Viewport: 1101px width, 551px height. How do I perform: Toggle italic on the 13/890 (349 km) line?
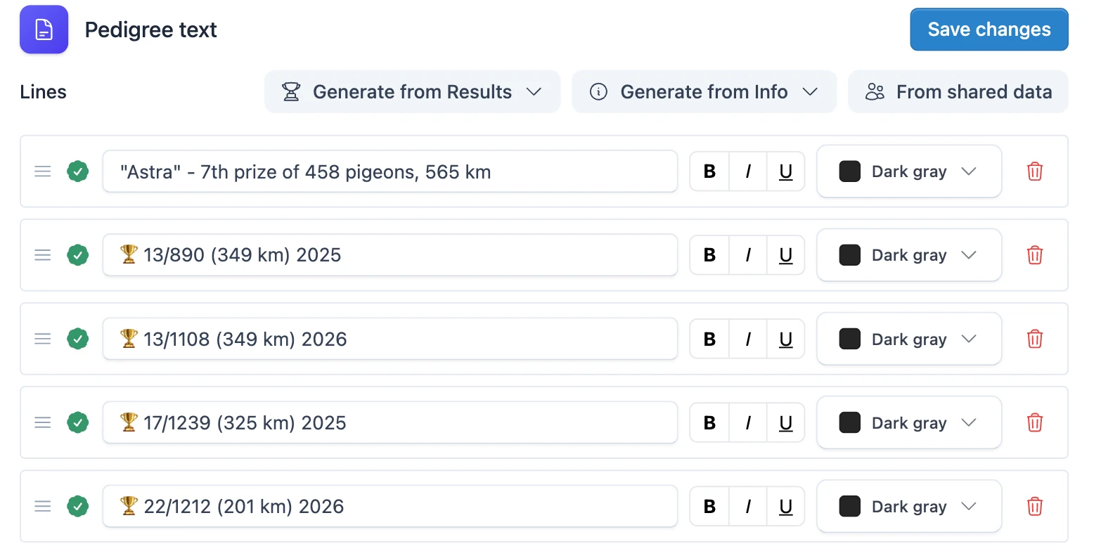click(x=747, y=255)
